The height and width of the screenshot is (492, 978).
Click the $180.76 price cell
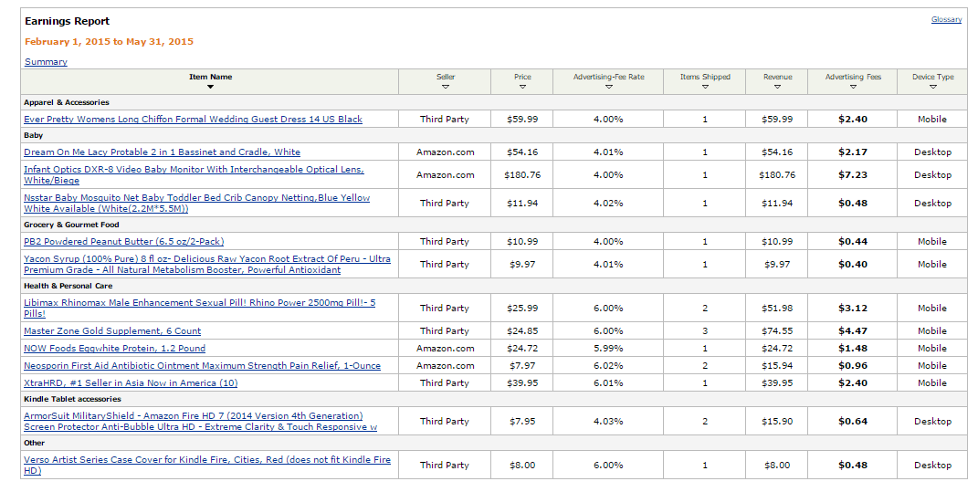pyautogui.click(x=522, y=175)
